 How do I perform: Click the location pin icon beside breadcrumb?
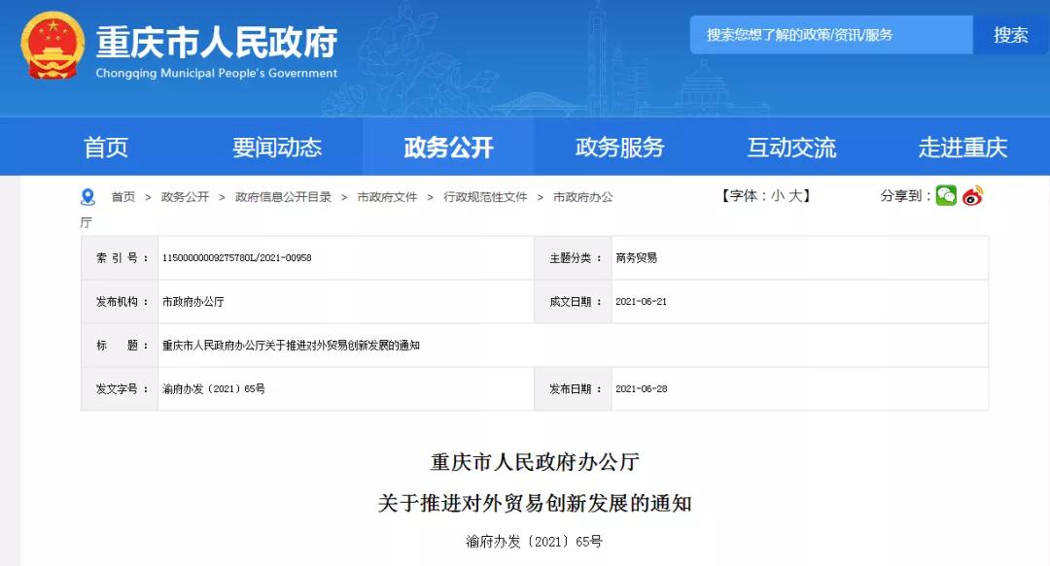(87, 194)
